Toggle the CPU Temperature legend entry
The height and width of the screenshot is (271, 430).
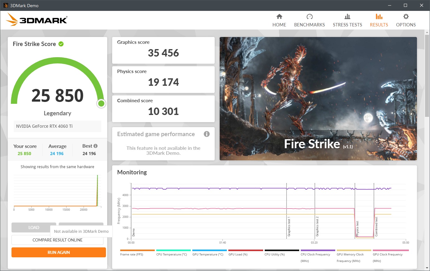tap(173, 252)
